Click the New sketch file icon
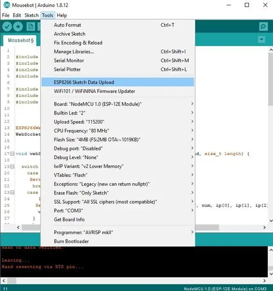 (30, 27)
